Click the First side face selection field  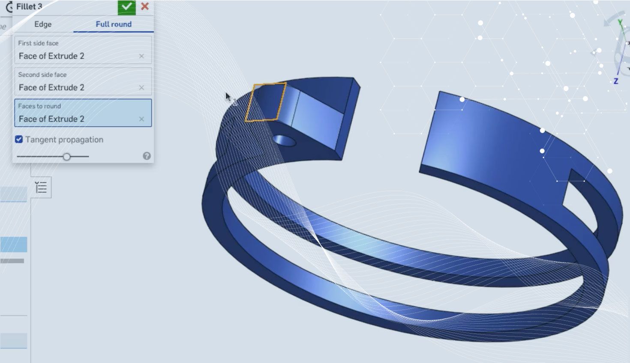click(77, 56)
